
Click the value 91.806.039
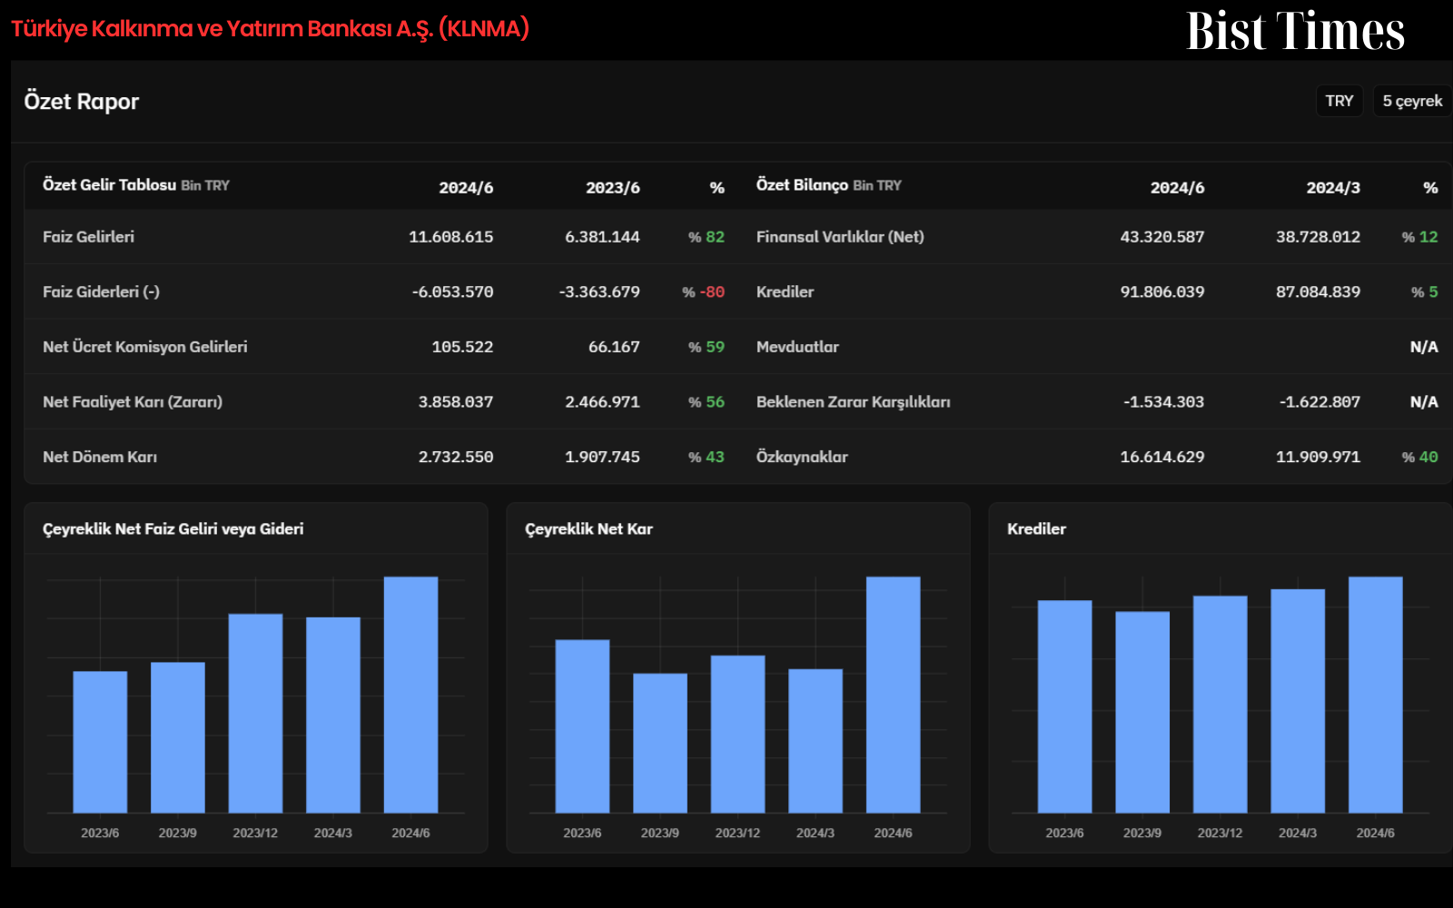pos(1161,291)
